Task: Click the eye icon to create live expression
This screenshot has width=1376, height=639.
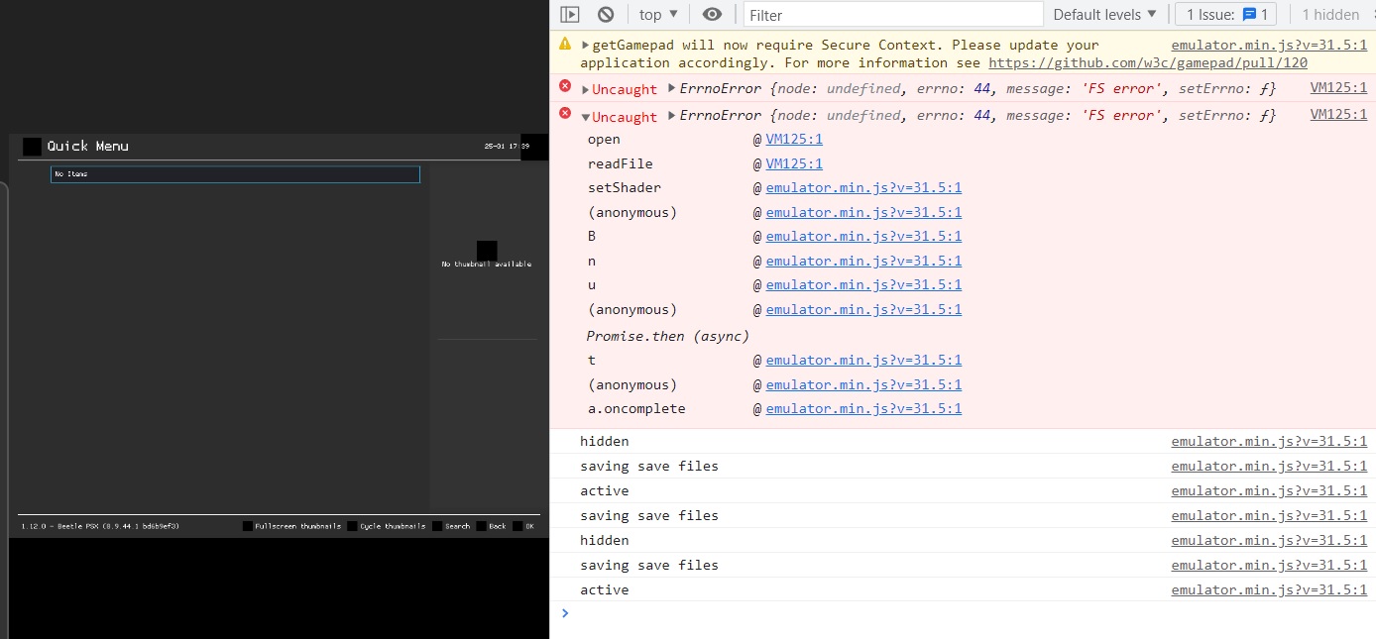Action: pyautogui.click(x=710, y=14)
